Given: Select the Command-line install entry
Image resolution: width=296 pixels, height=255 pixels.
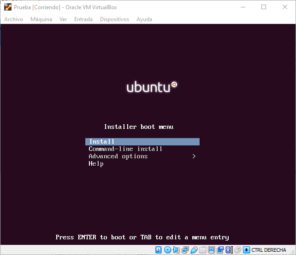Looking at the screenshot, I should point(125,149).
